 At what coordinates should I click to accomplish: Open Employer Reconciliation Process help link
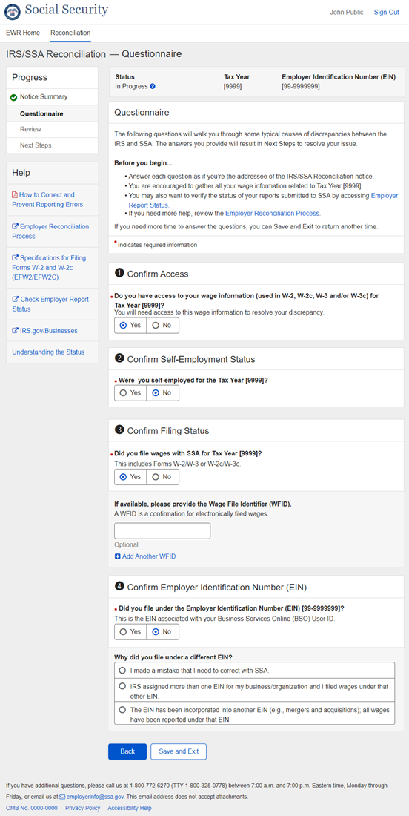coord(52,231)
